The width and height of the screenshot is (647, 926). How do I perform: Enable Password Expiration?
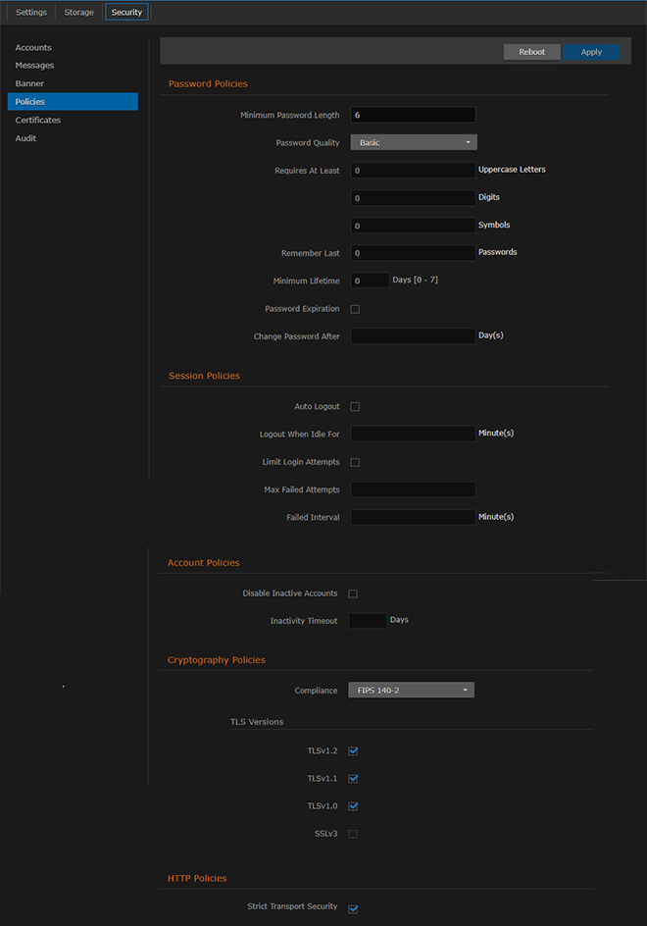click(354, 308)
